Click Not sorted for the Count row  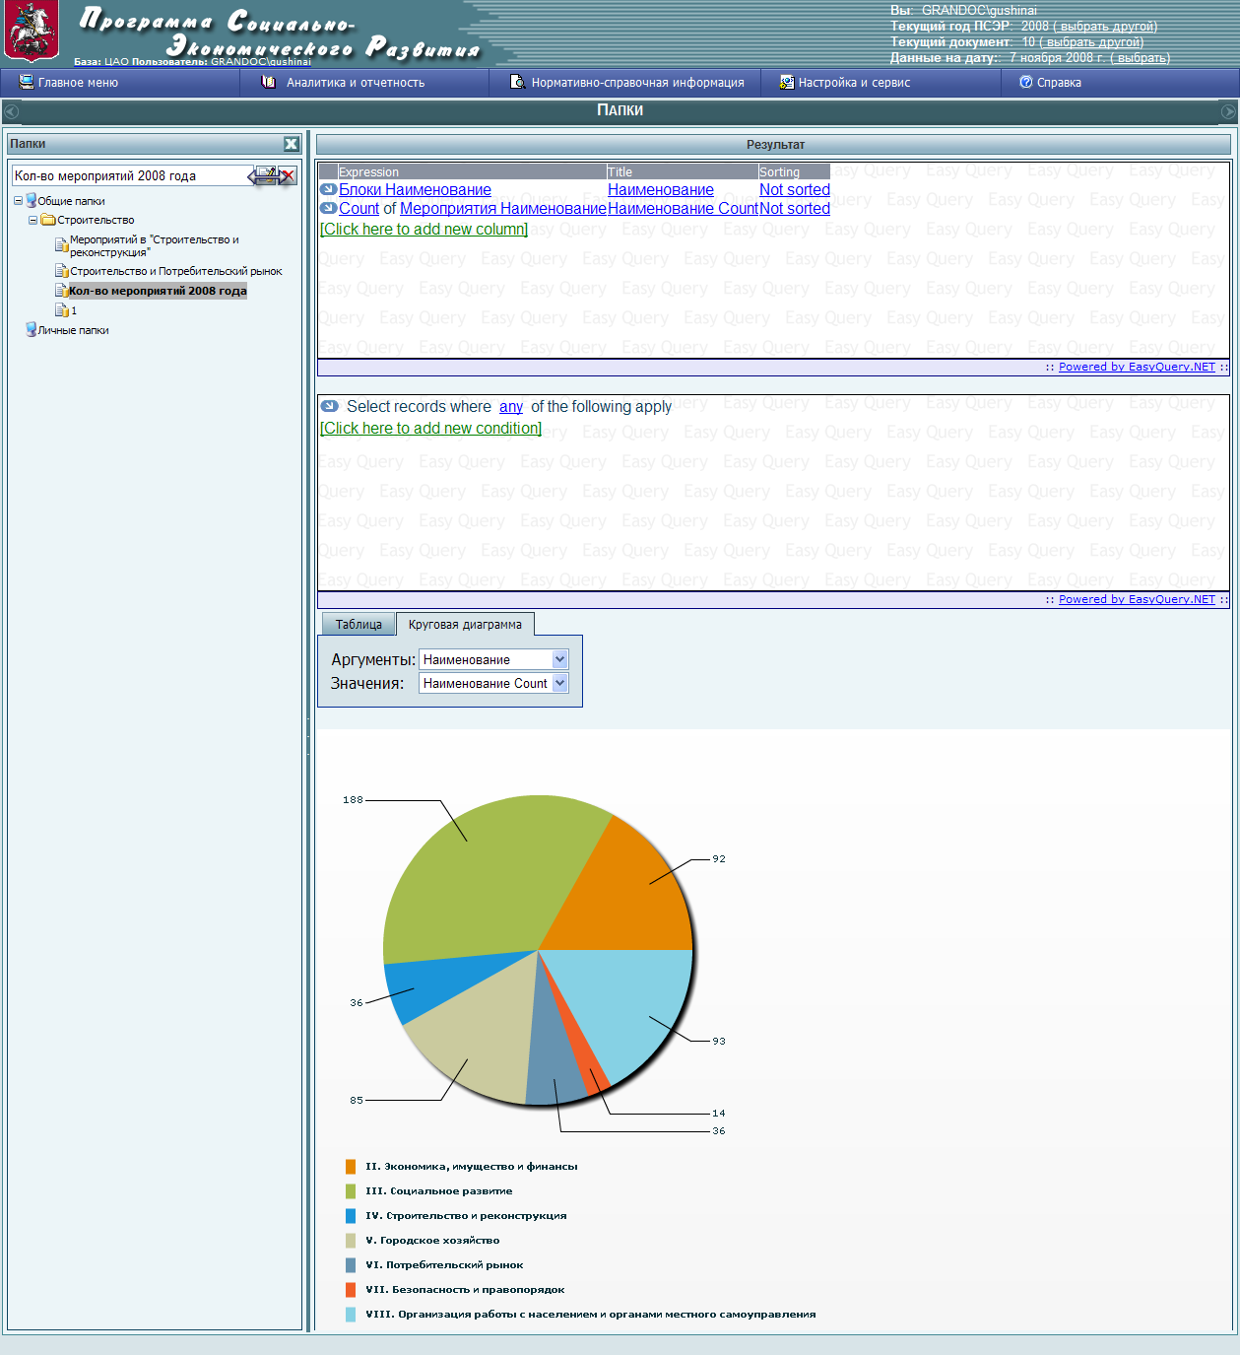(795, 208)
